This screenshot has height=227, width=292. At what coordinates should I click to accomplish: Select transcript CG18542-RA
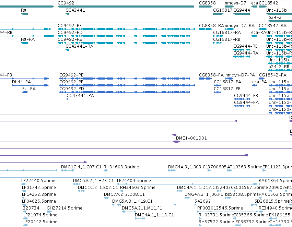pyautogui.click(x=273, y=26)
